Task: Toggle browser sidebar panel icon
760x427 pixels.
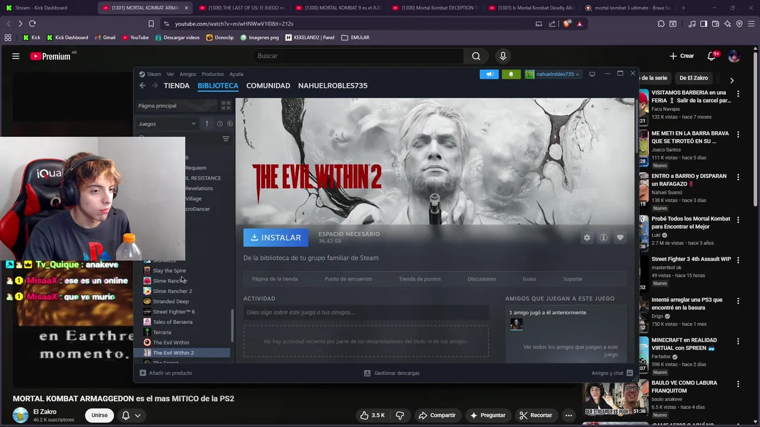Action: pyautogui.click(x=704, y=24)
